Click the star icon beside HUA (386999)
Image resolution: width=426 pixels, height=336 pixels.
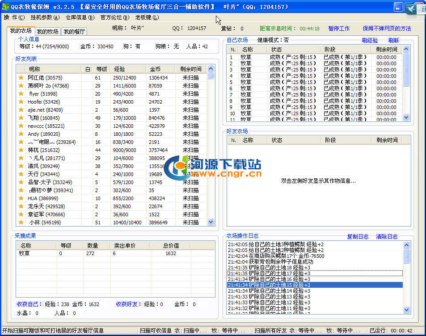click(21, 198)
